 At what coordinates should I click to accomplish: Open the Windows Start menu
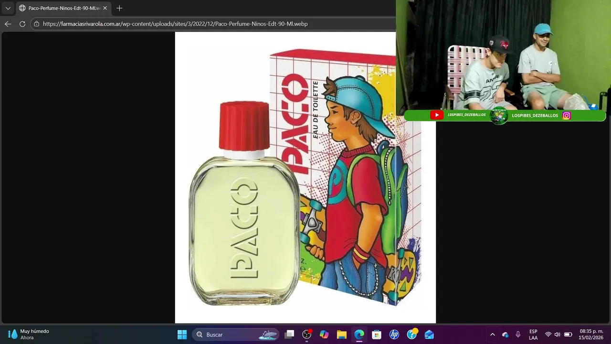[182, 334]
